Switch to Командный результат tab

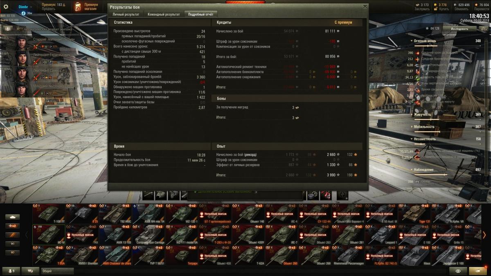[x=164, y=14]
